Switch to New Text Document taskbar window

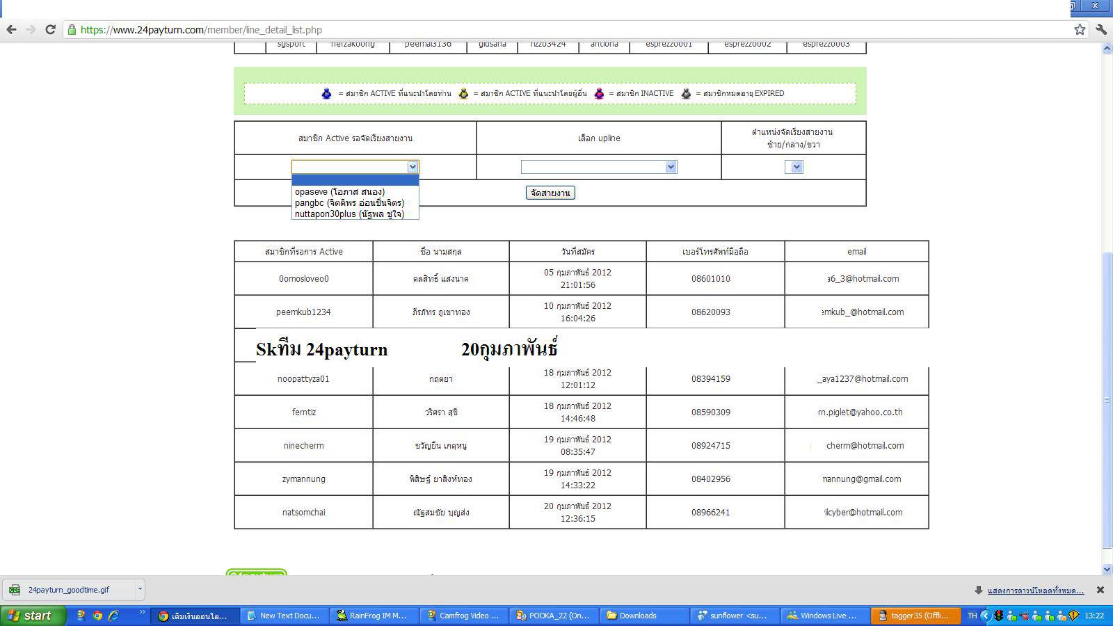(x=285, y=616)
